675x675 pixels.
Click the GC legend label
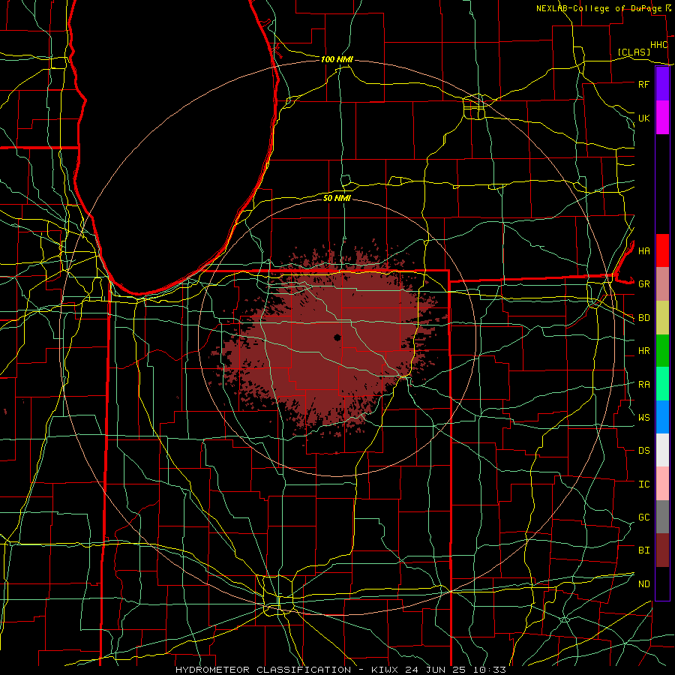pos(643,517)
